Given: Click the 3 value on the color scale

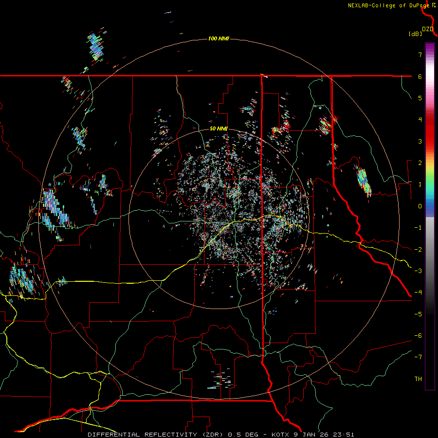Looking at the screenshot, I should coord(420,141).
